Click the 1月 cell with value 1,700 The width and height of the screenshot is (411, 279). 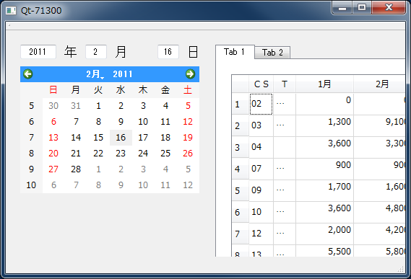click(325, 190)
